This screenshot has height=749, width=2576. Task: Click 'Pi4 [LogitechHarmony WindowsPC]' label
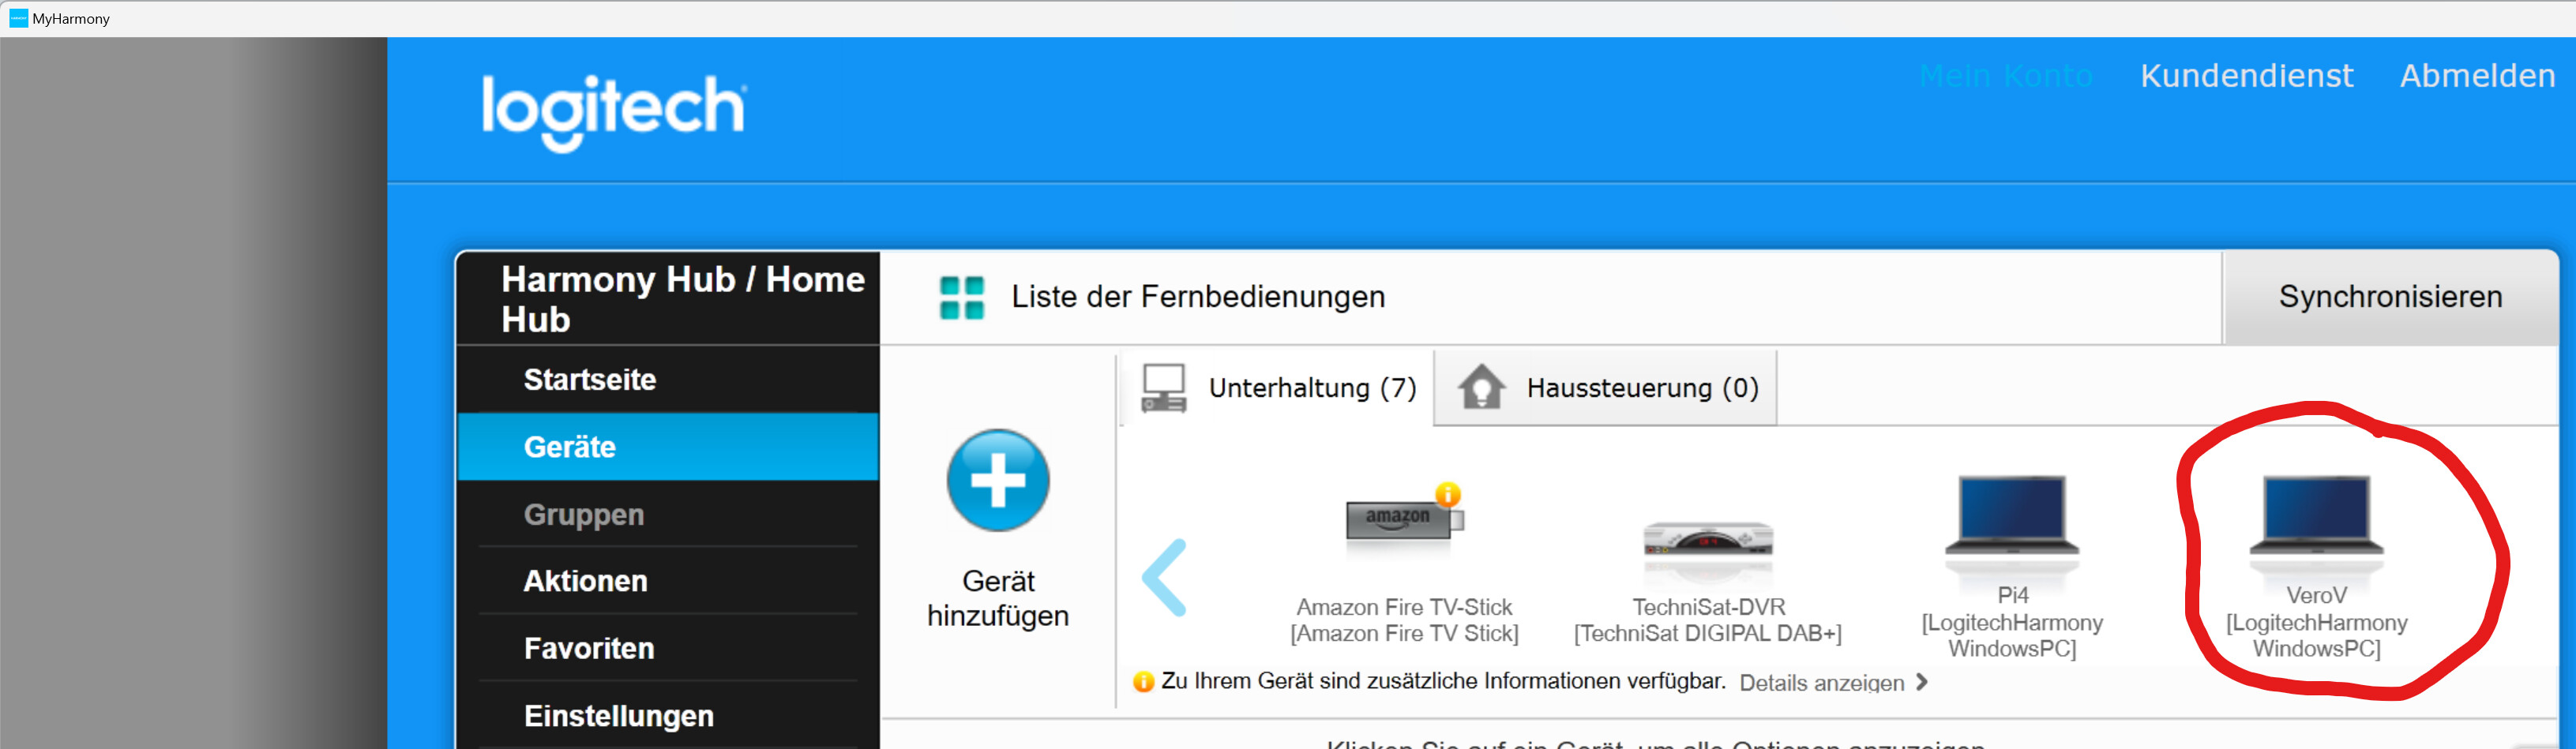click(2012, 622)
